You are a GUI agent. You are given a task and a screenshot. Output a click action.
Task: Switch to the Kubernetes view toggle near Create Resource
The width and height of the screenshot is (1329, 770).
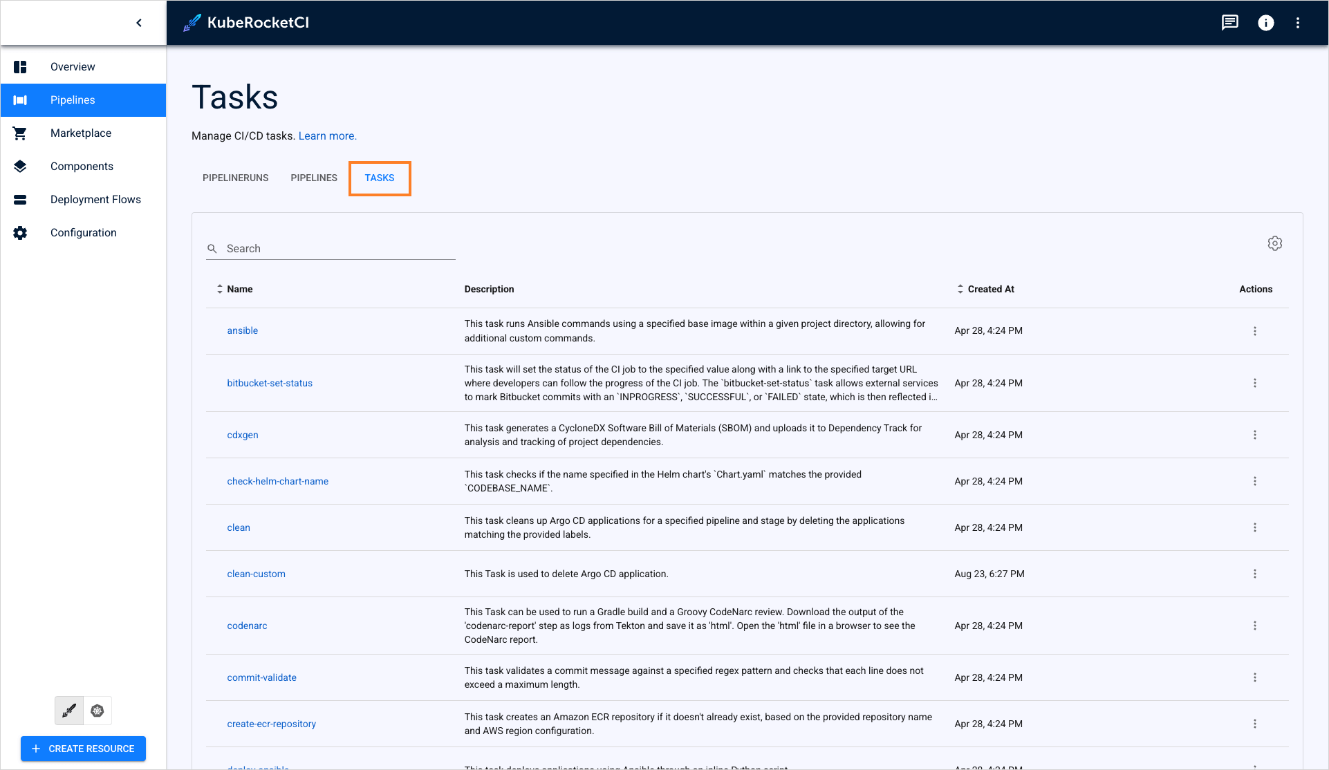point(97,710)
